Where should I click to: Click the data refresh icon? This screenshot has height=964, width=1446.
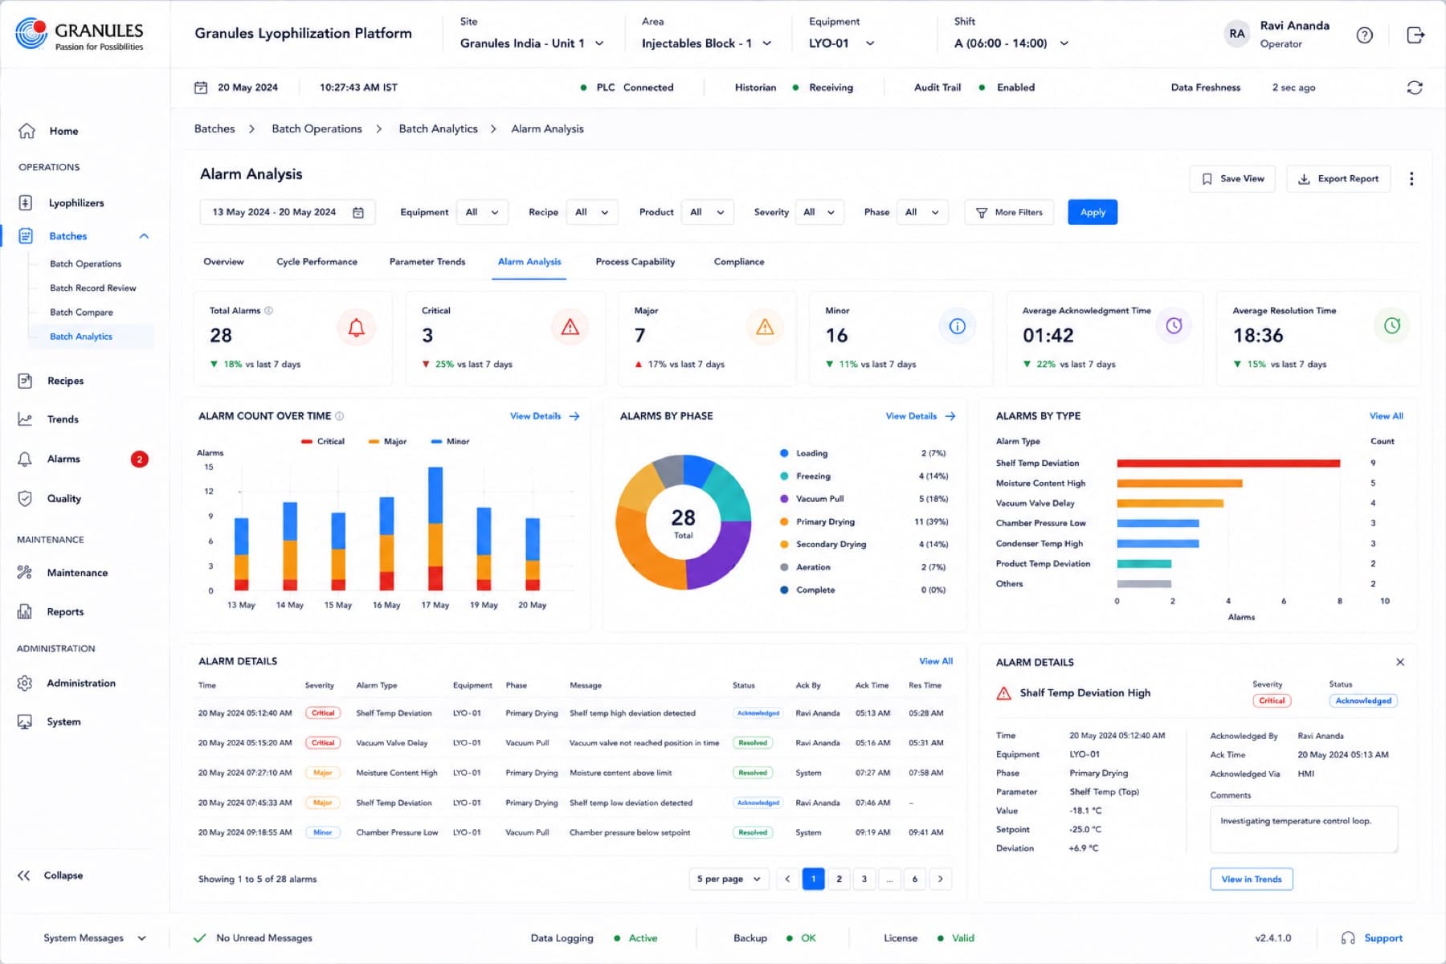pos(1415,88)
